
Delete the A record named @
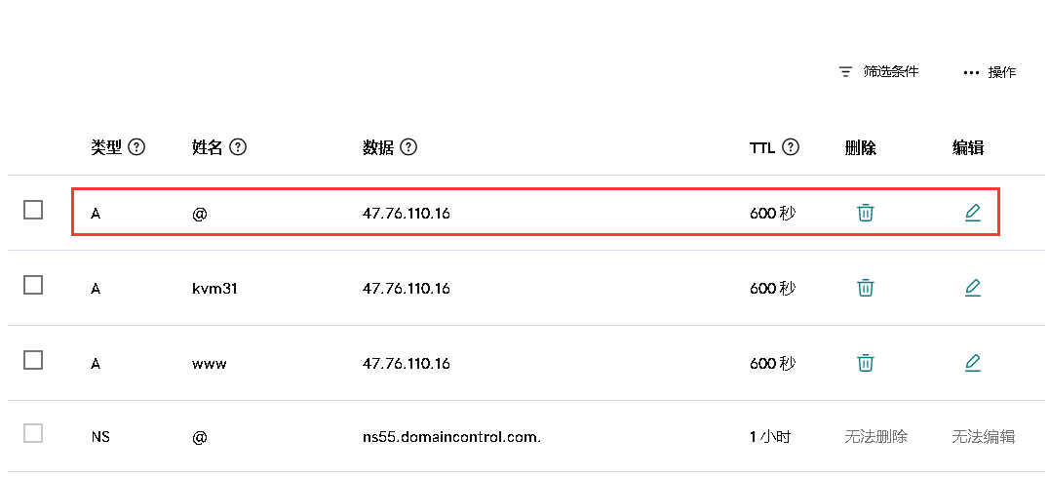click(866, 213)
